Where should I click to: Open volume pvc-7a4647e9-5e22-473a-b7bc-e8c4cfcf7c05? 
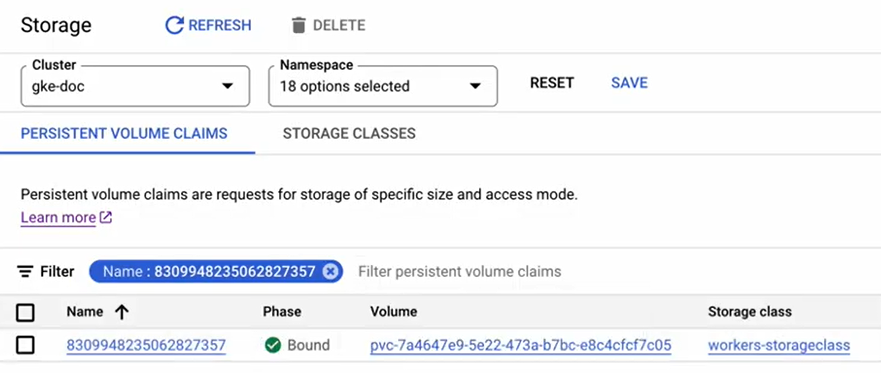point(521,345)
